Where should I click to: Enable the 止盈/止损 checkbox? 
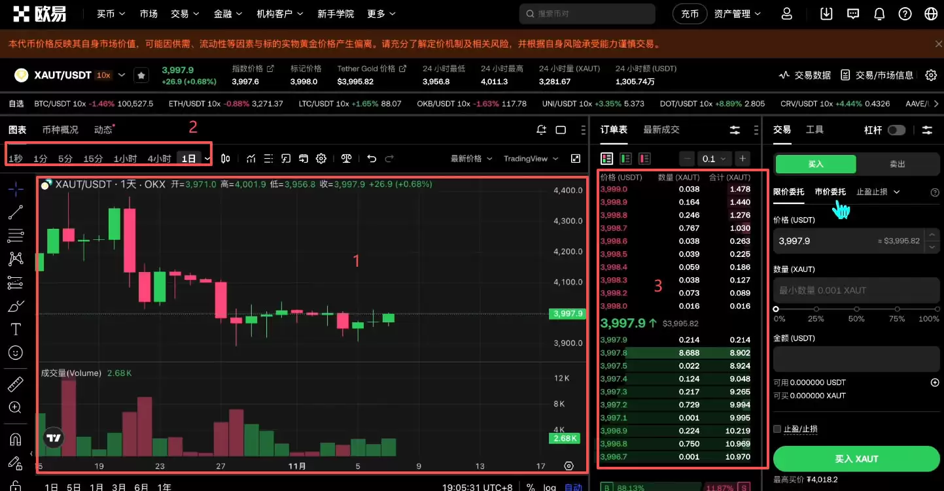pyautogui.click(x=776, y=428)
